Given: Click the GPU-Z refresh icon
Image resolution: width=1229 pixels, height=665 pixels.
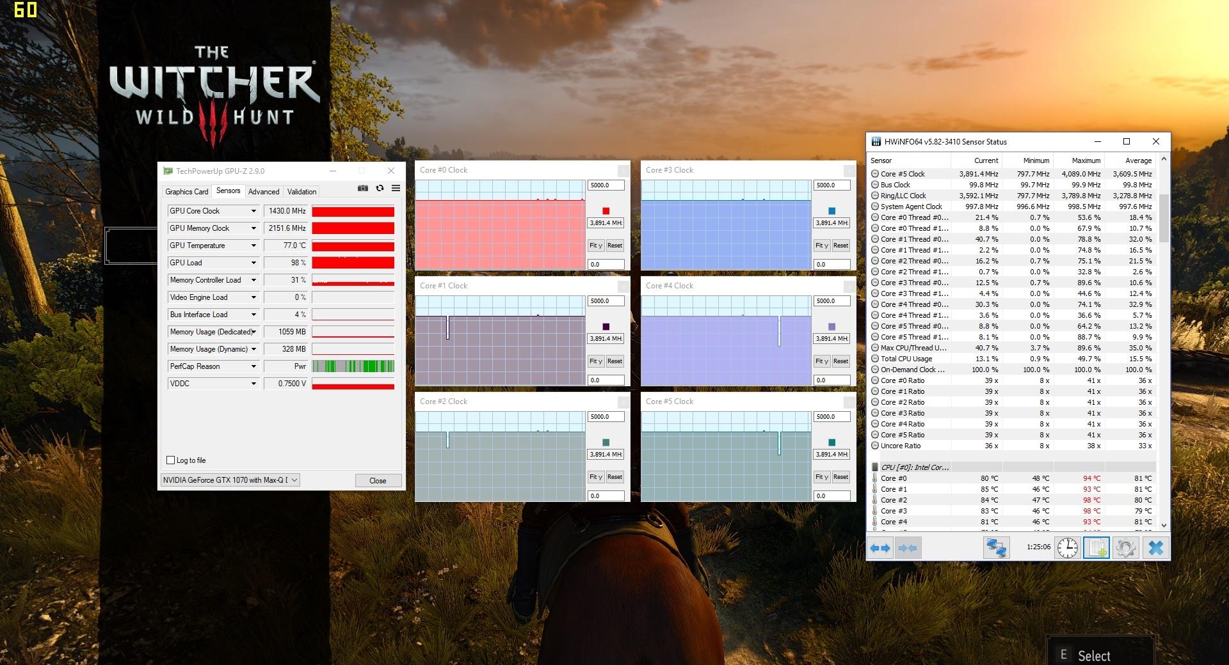Looking at the screenshot, I should point(380,188).
